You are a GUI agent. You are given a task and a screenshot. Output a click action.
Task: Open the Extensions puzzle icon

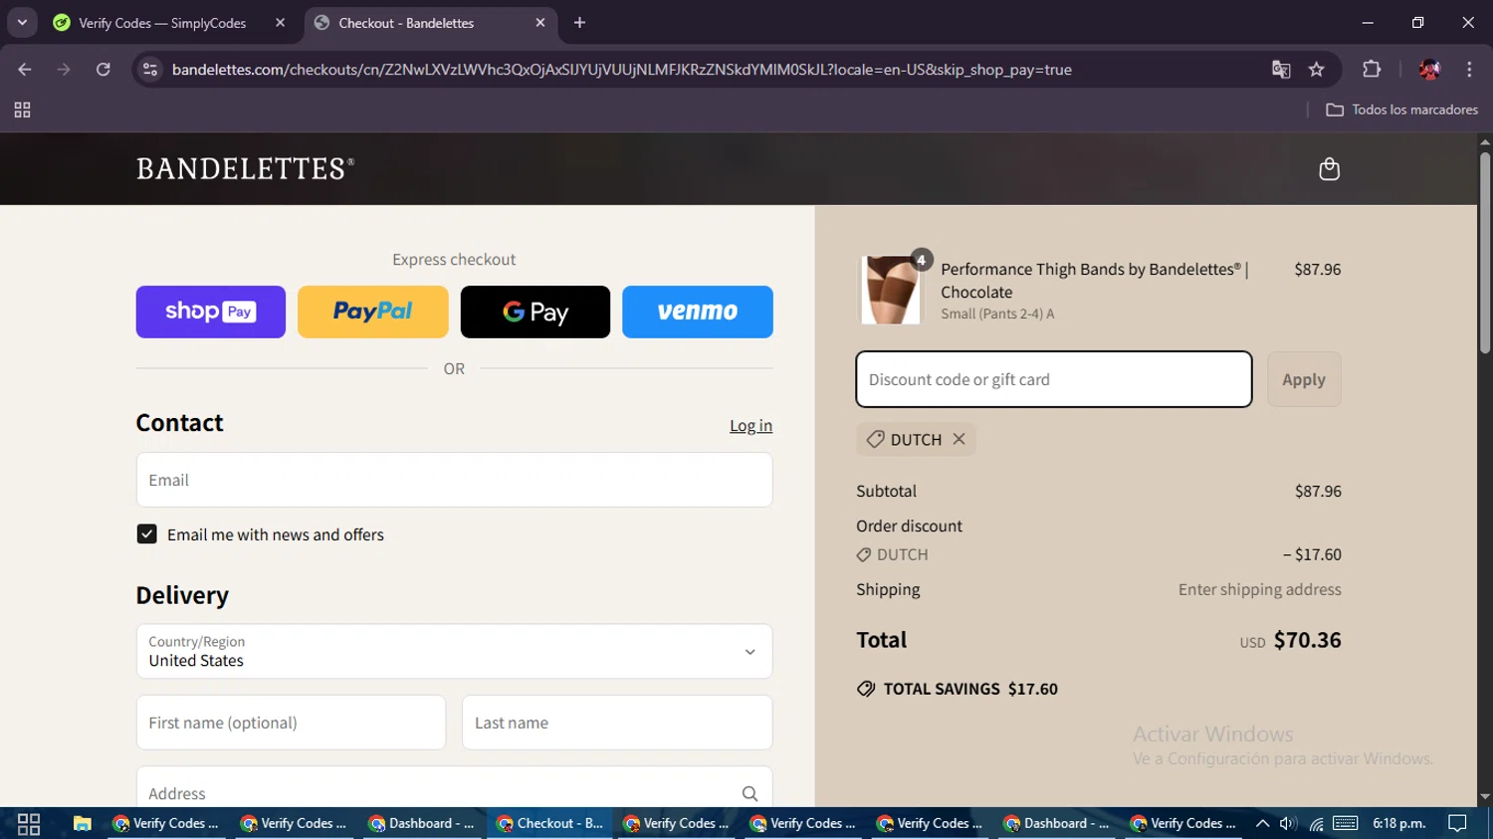(1372, 70)
